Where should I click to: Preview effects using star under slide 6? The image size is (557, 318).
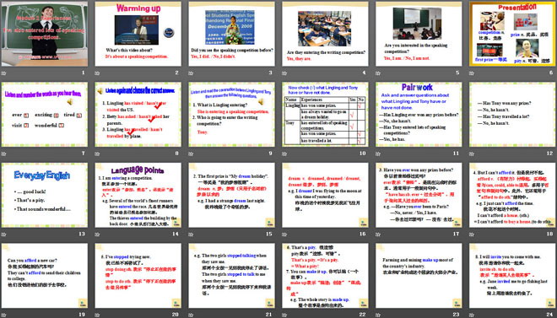(472, 73)
